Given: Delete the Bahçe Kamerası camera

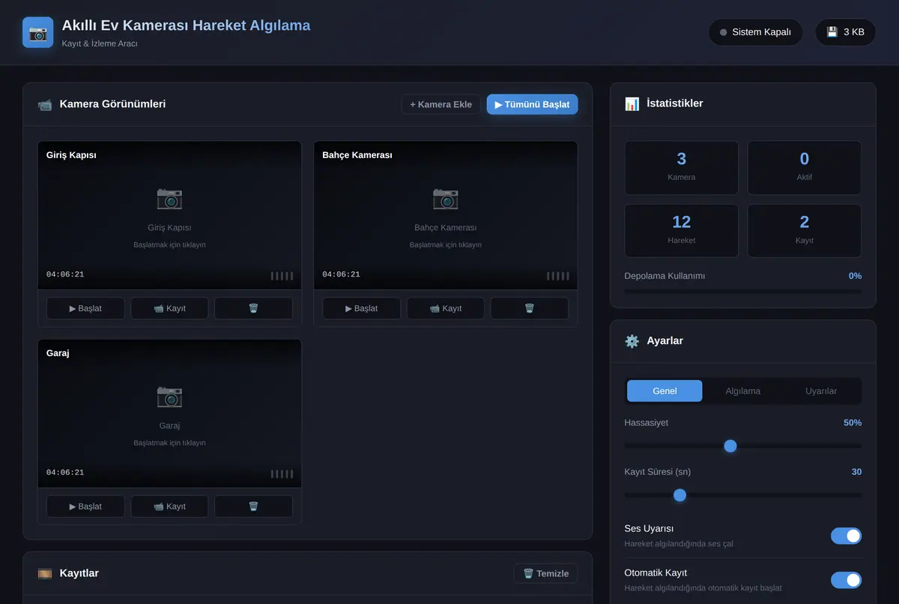Looking at the screenshot, I should point(530,308).
